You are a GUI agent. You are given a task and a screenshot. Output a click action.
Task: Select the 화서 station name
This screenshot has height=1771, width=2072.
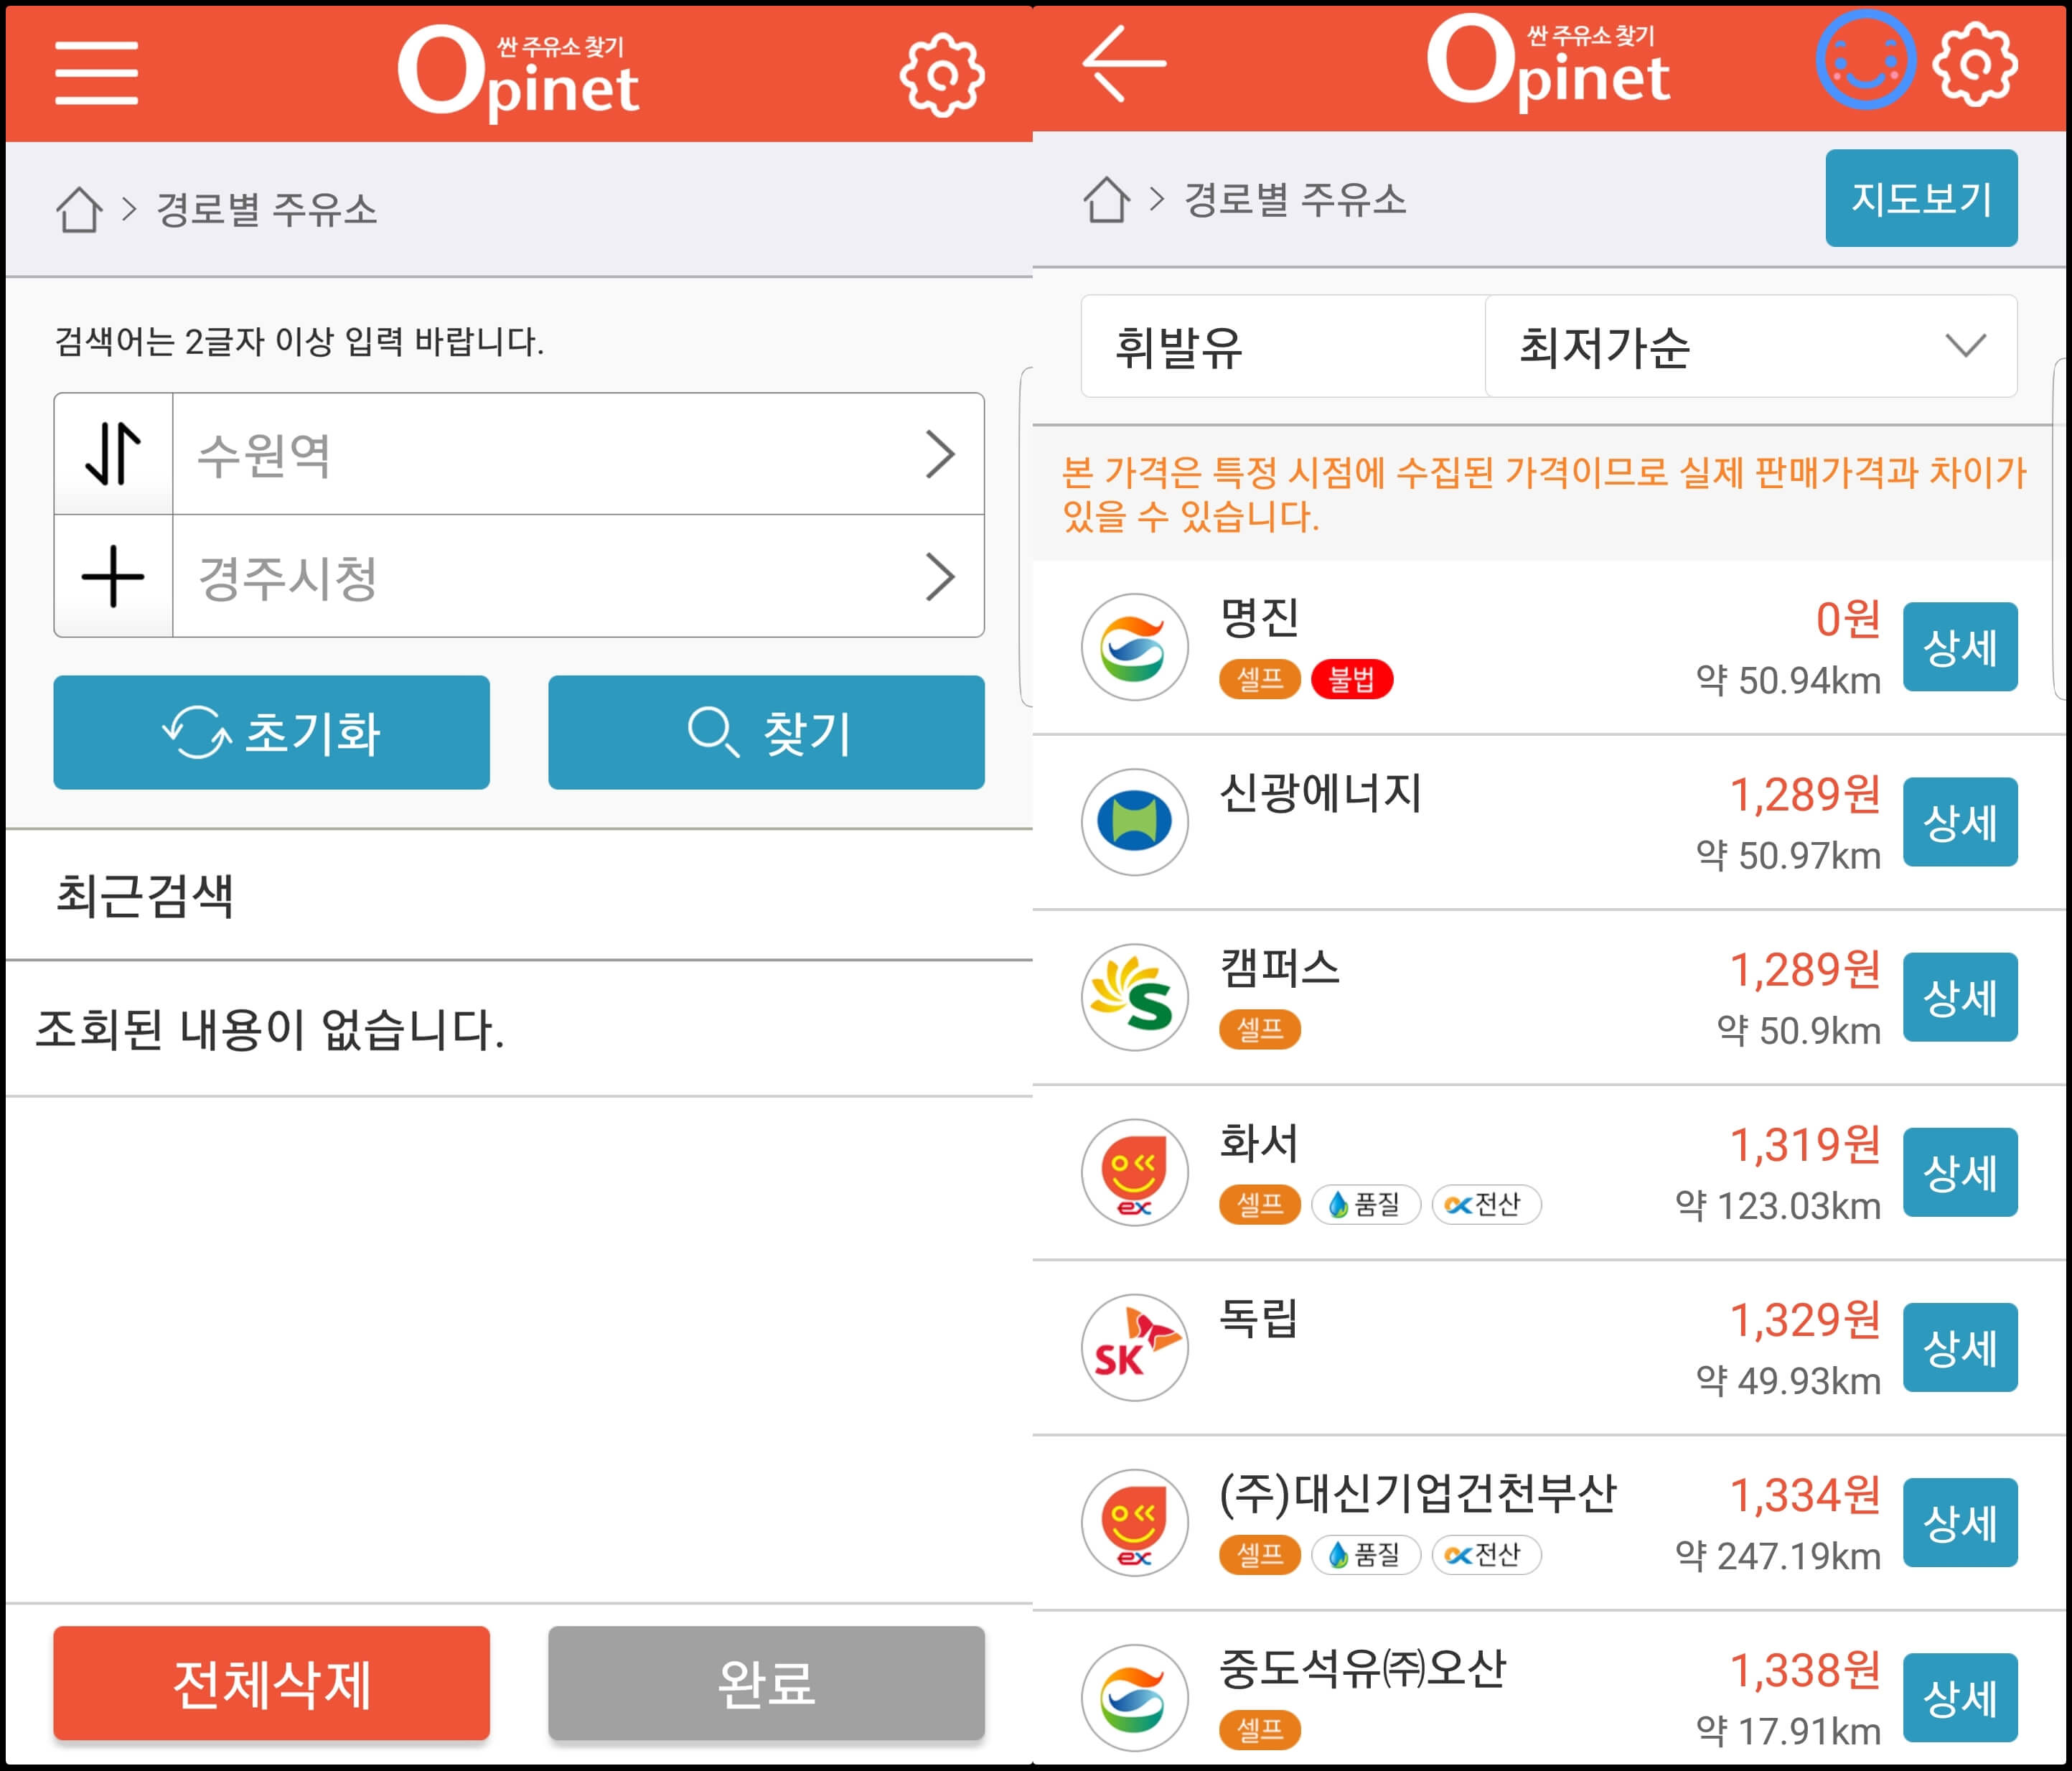(x=1259, y=1142)
